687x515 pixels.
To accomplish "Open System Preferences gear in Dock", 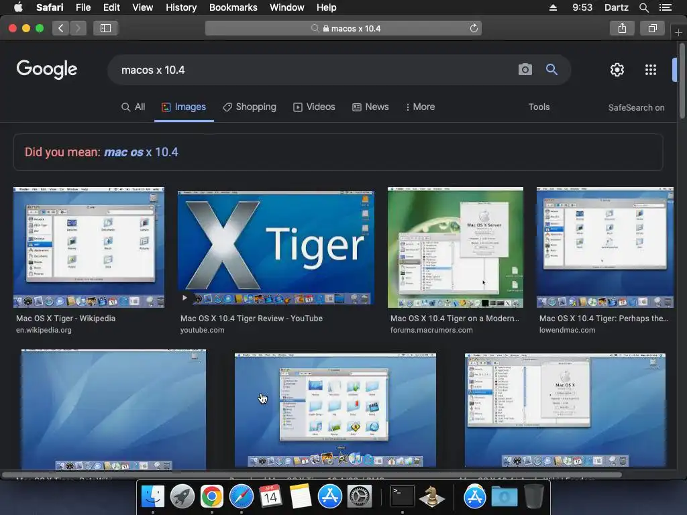I will 360,497.
